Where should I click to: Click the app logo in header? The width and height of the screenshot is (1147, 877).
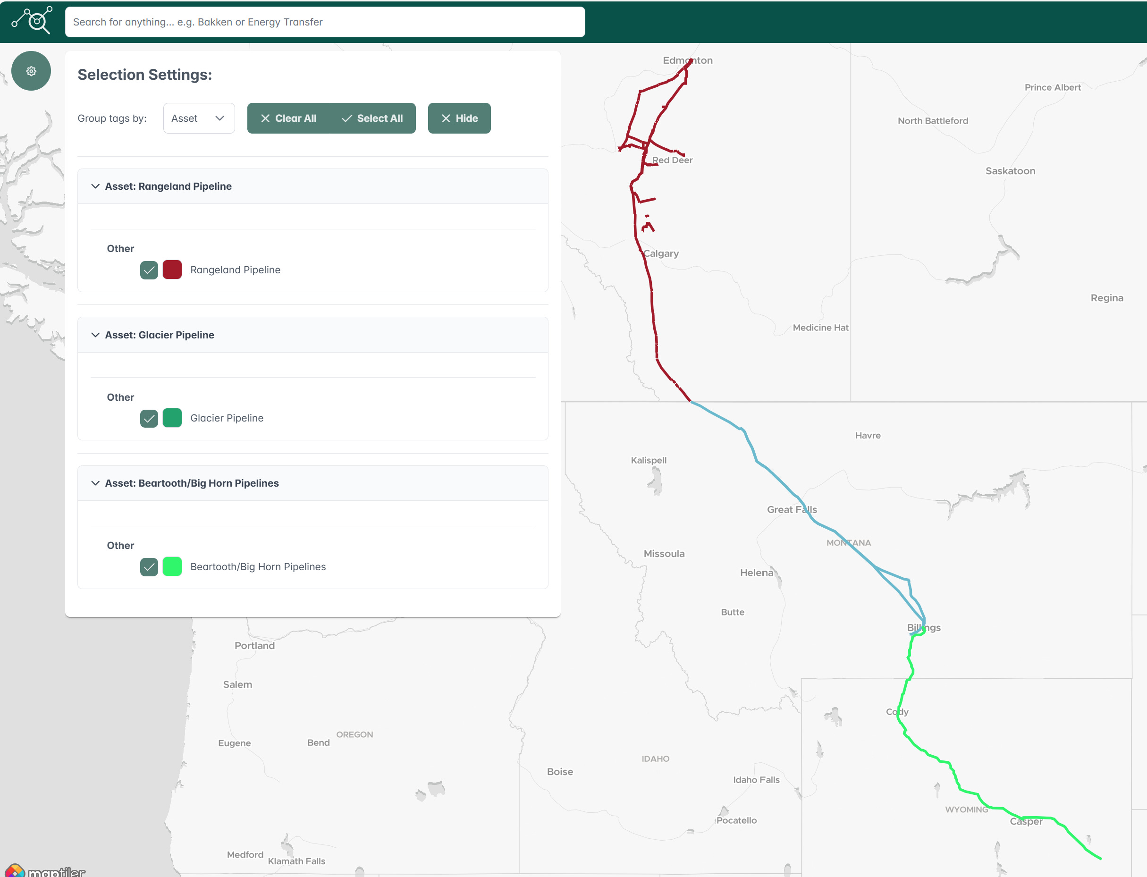[32, 21]
